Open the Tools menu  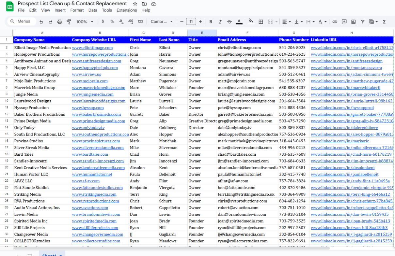coord(107,10)
